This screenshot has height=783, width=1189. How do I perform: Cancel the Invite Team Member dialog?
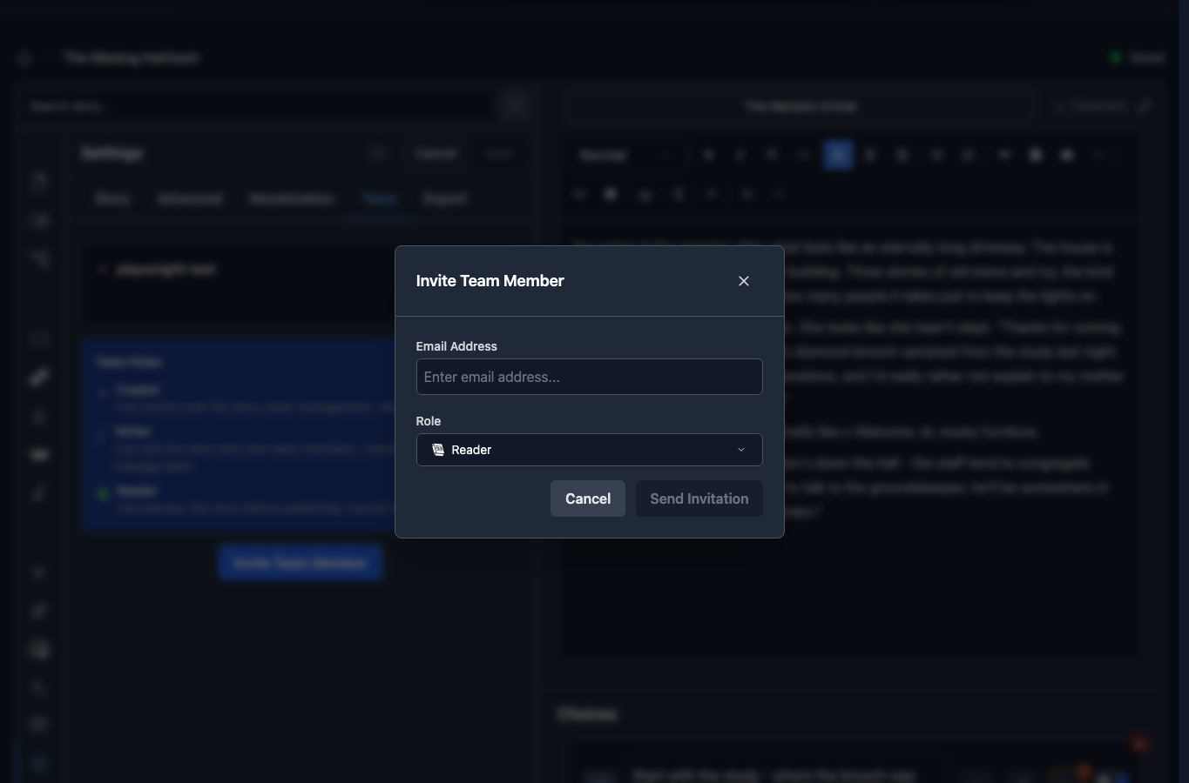(587, 499)
